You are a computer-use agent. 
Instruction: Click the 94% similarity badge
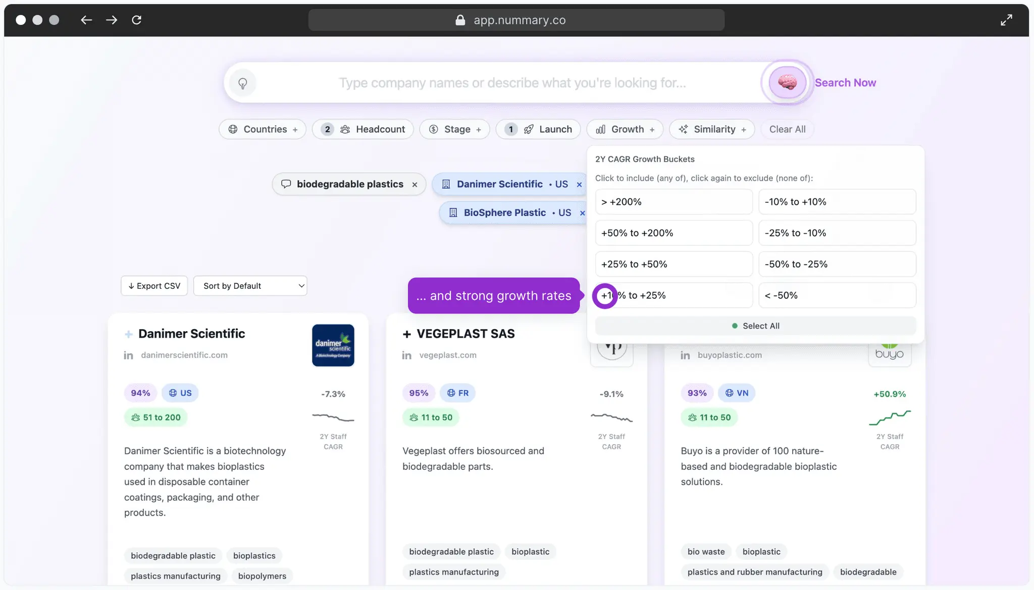pos(140,393)
